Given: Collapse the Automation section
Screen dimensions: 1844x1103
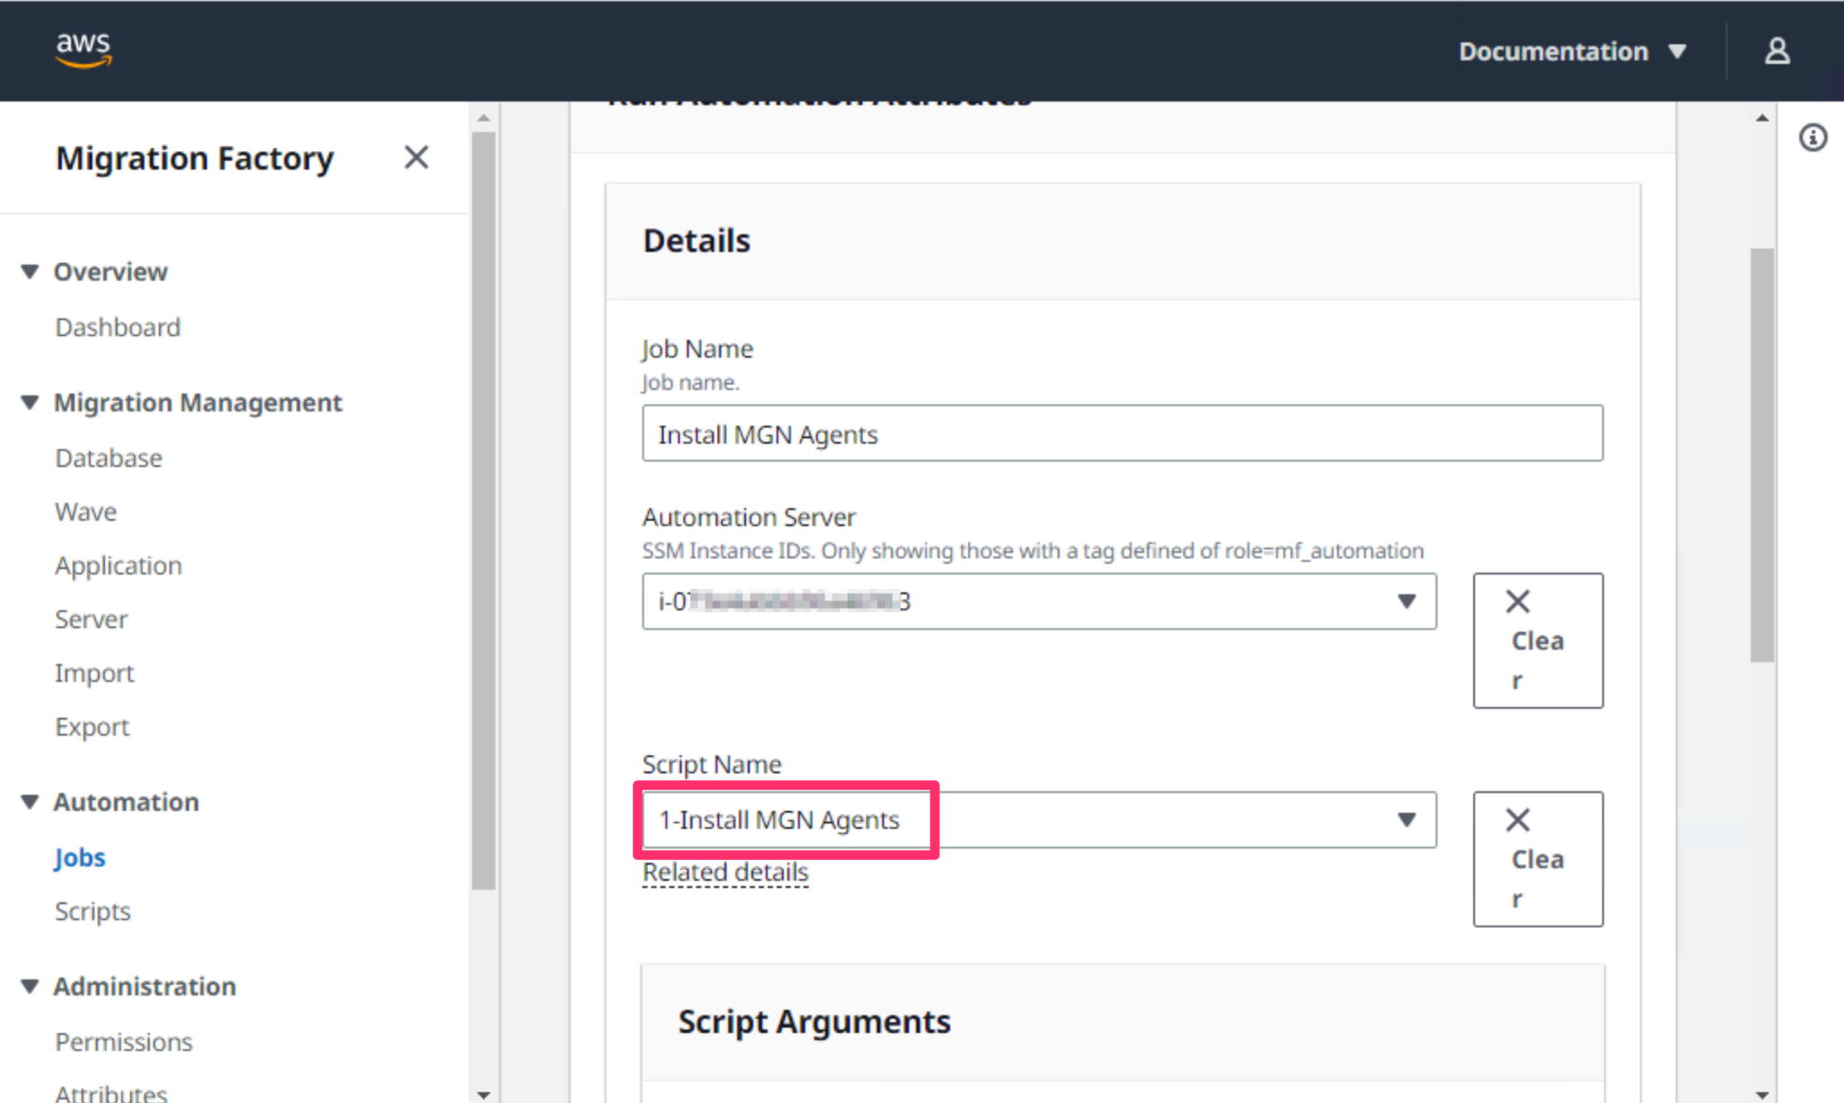Looking at the screenshot, I should (30, 801).
